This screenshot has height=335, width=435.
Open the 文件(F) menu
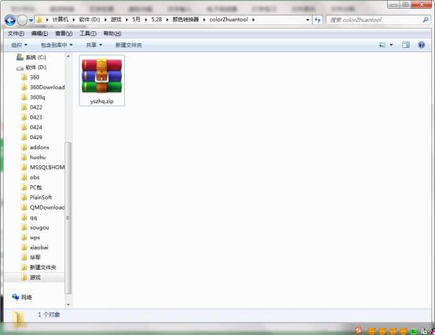(16, 34)
